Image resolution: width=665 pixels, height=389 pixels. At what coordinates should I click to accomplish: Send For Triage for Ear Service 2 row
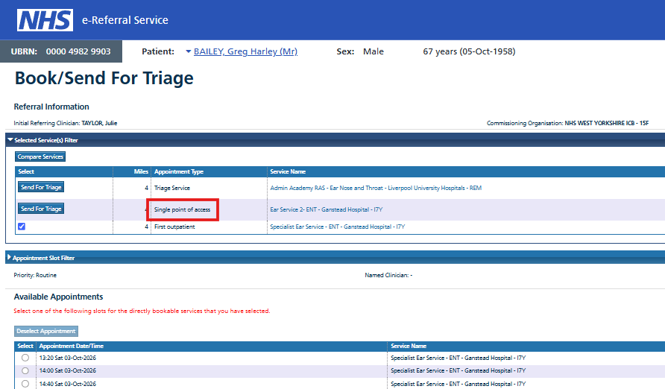pyautogui.click(x=41, y=209)
